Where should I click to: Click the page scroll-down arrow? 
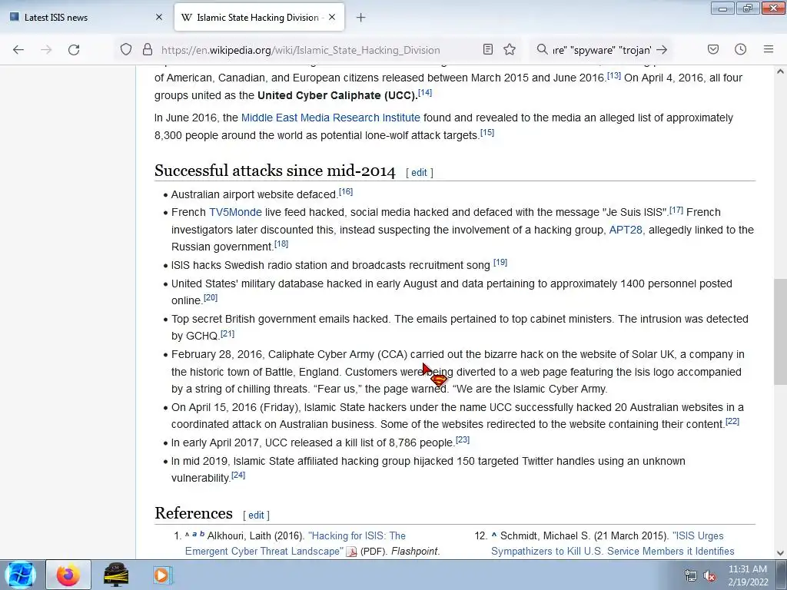[x=780, y=552]
